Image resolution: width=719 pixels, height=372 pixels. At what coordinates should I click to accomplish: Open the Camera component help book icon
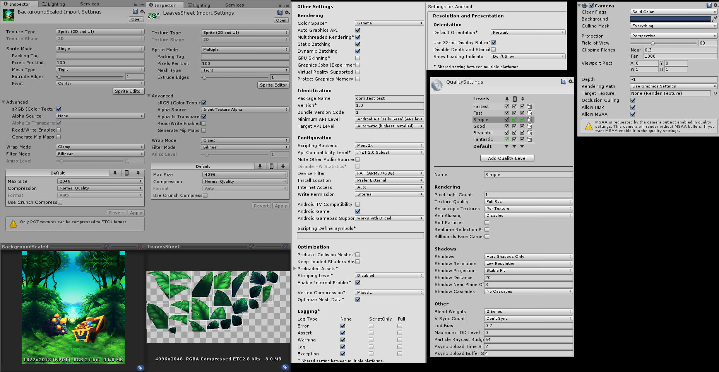(x=709, y=5)
